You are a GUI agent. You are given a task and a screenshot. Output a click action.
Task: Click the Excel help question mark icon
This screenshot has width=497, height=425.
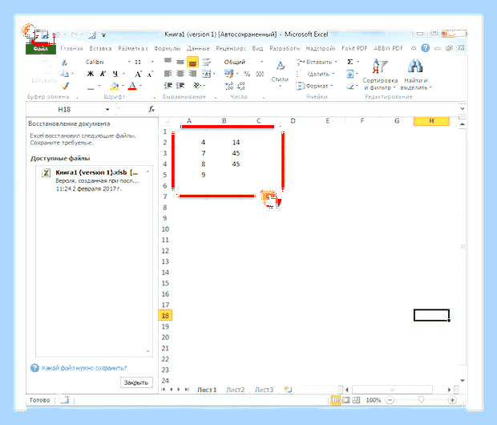425,48
